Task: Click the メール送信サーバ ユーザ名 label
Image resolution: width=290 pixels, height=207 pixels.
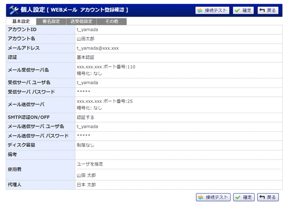Action: point(36,127)
